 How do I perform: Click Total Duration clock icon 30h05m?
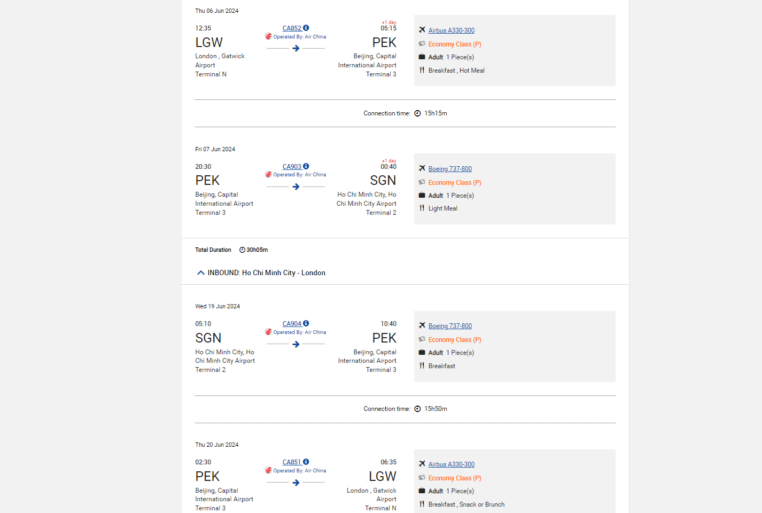(242, 250)
